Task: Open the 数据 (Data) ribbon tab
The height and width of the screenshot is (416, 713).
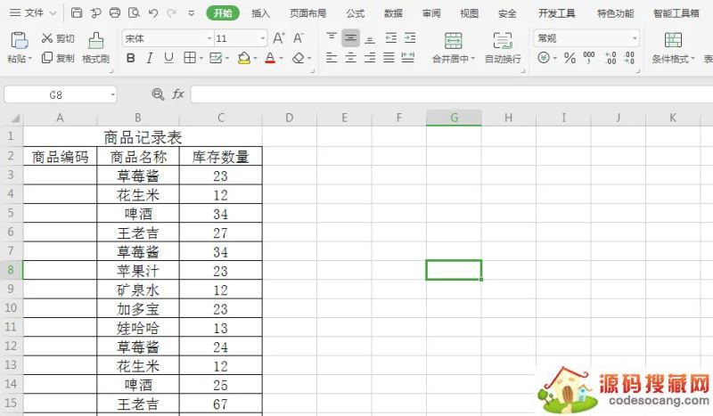Action: coord(393,13)
